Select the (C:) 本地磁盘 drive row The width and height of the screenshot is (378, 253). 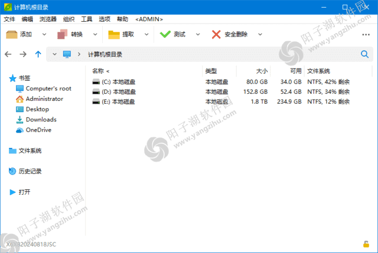pyautogui.click(x=220, y=82)
